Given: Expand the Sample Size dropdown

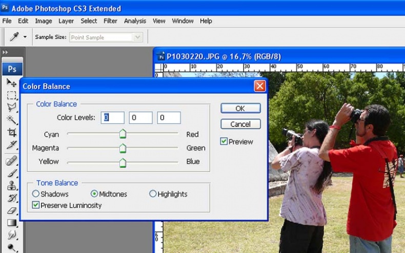Looking at the screenshot, I should [137, 37].
